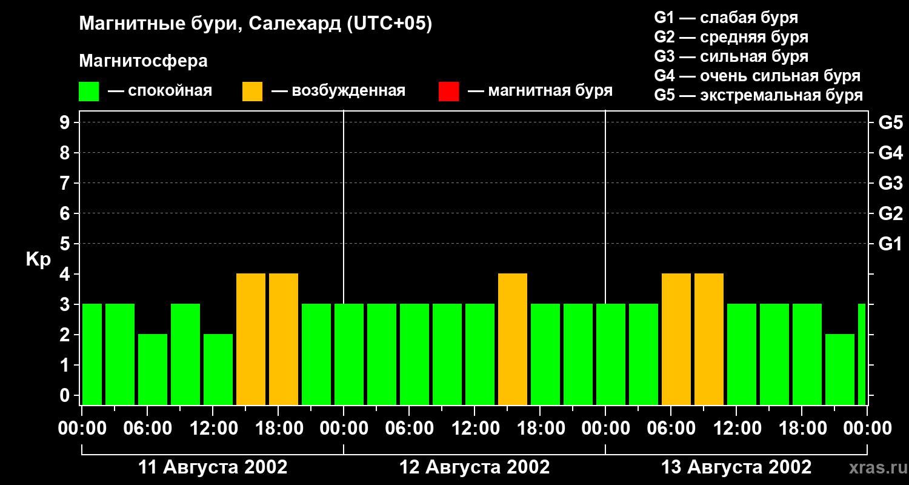This screenshot has height=485, width=909.
Task: Click the Kp 2 green bar near 21:00 on 13 August
Action: click(x=840, y=370)
